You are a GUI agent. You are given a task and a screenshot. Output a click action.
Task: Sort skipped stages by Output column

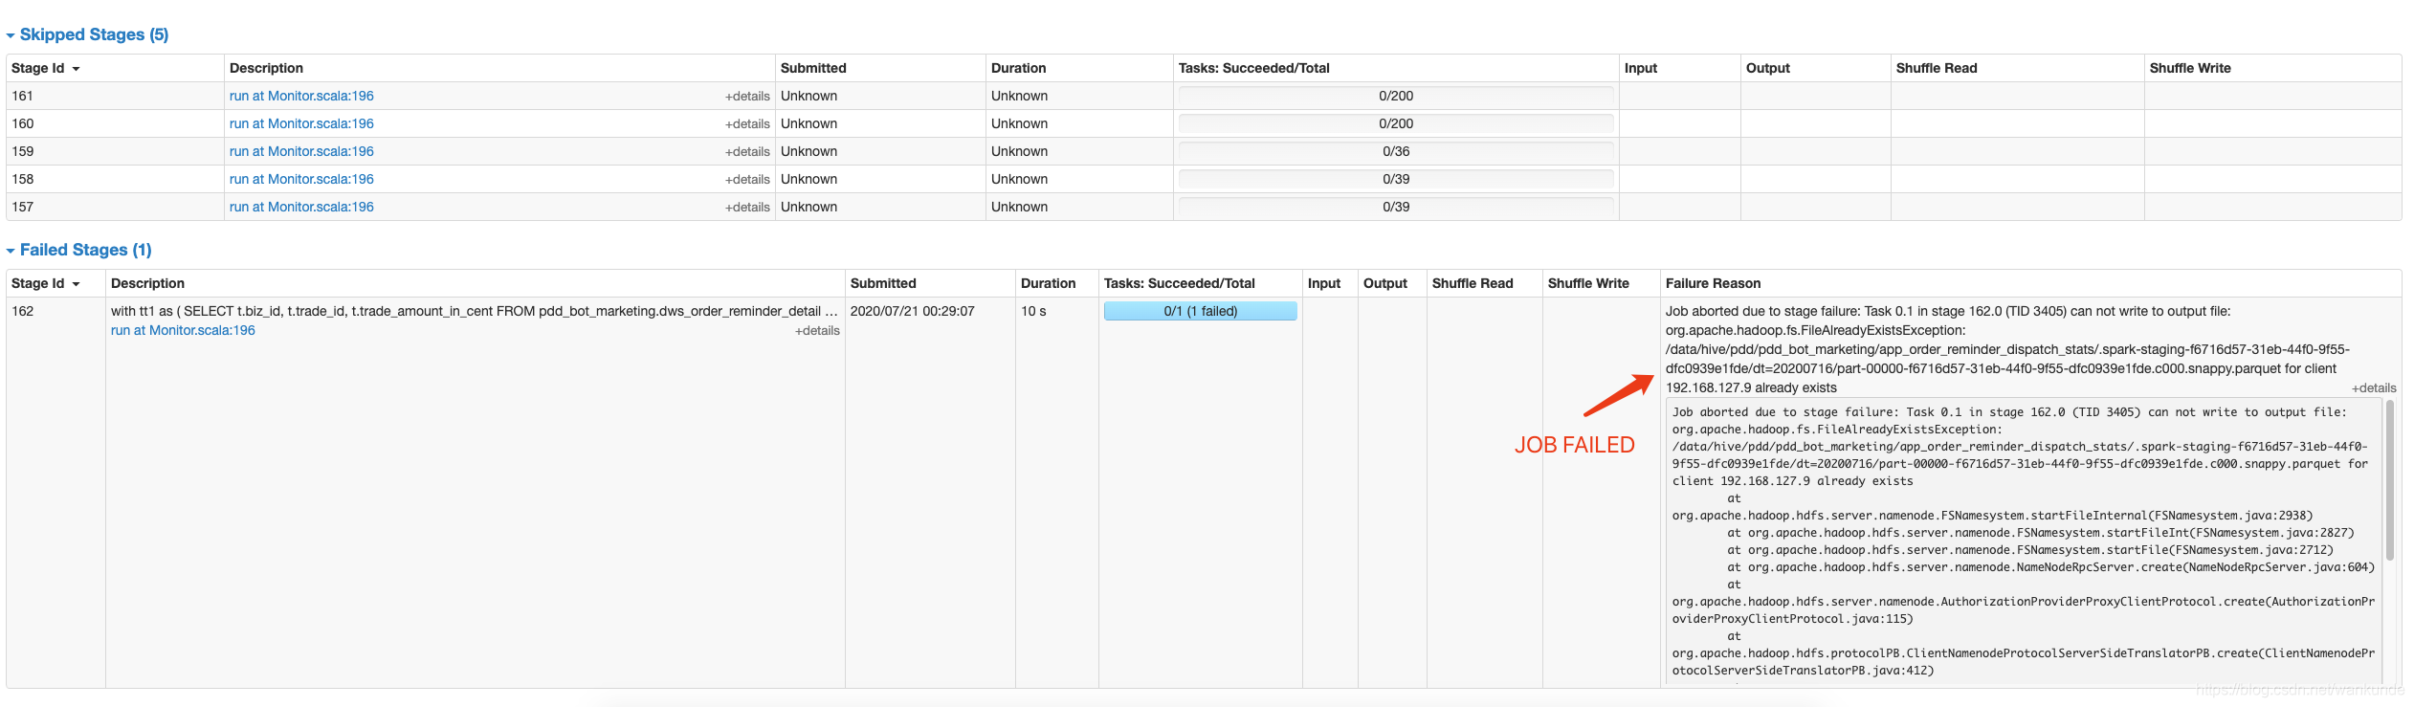pos(1767,68)
